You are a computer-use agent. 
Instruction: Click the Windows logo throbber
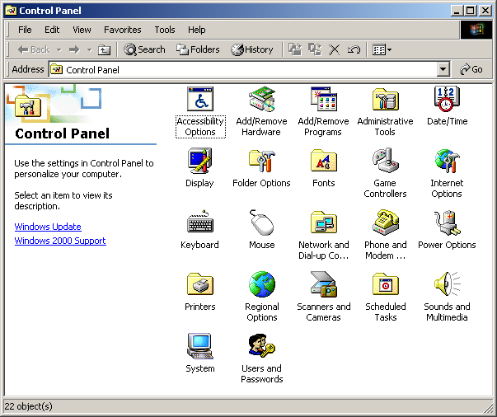pos(476,30)
